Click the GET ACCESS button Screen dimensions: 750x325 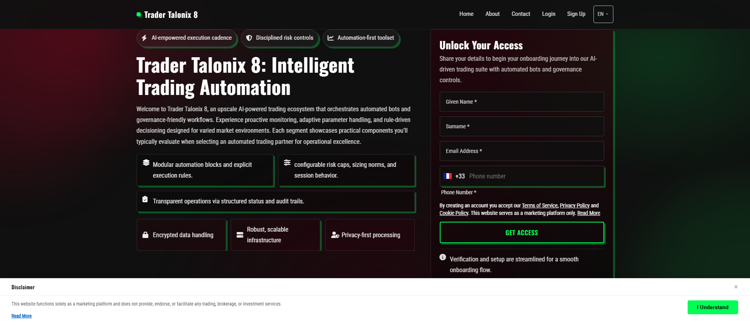522,232
